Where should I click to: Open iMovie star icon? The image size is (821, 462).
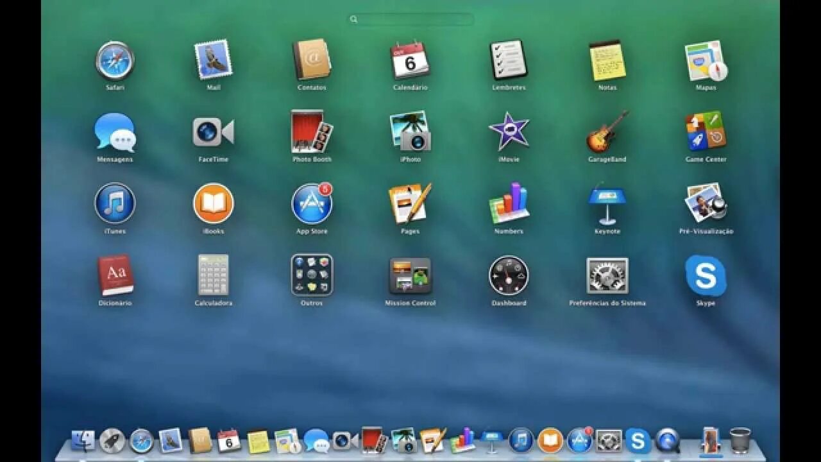[x=509, y=132]
